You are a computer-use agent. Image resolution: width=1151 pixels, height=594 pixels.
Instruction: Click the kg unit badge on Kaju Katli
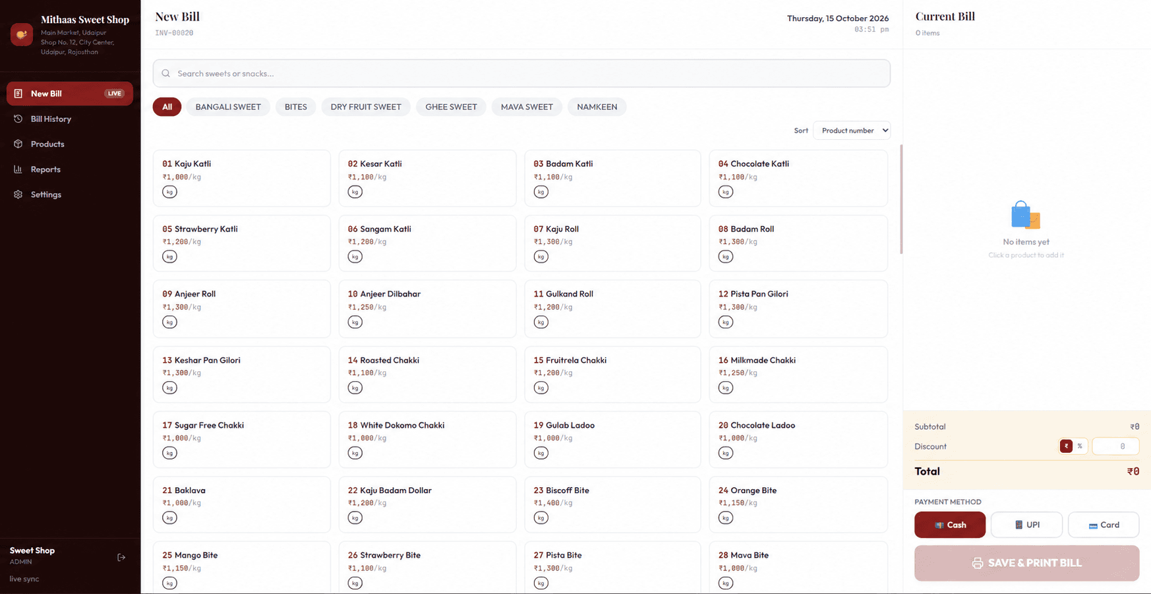tap(169, 192)
